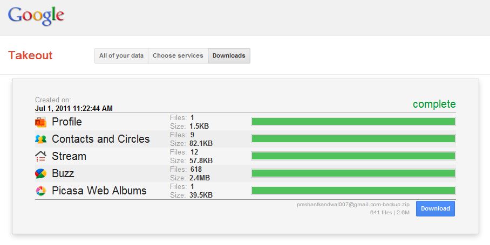Click the green complete status text
Screen dimensions: 490x245
click(x=434, y=104)
